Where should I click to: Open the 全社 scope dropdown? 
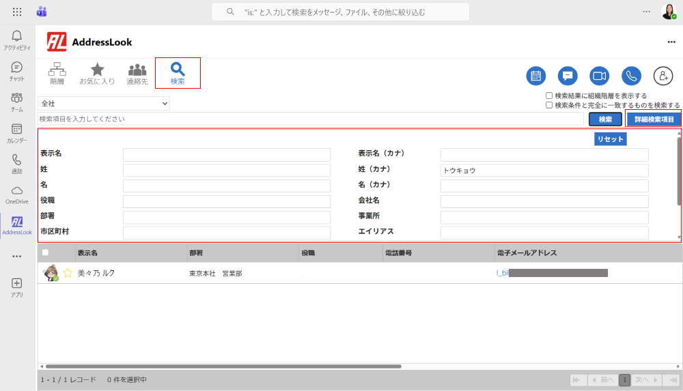[x=104, y=103]
